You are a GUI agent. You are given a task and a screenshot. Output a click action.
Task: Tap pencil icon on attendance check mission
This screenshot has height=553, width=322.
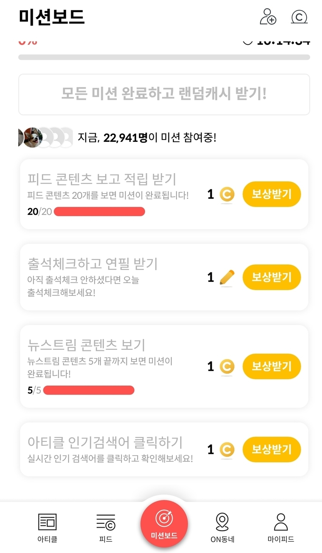(227, 277)
